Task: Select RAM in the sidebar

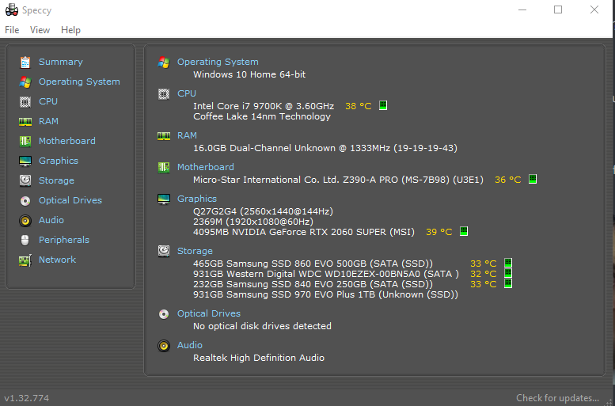Action: click(48, 121)
